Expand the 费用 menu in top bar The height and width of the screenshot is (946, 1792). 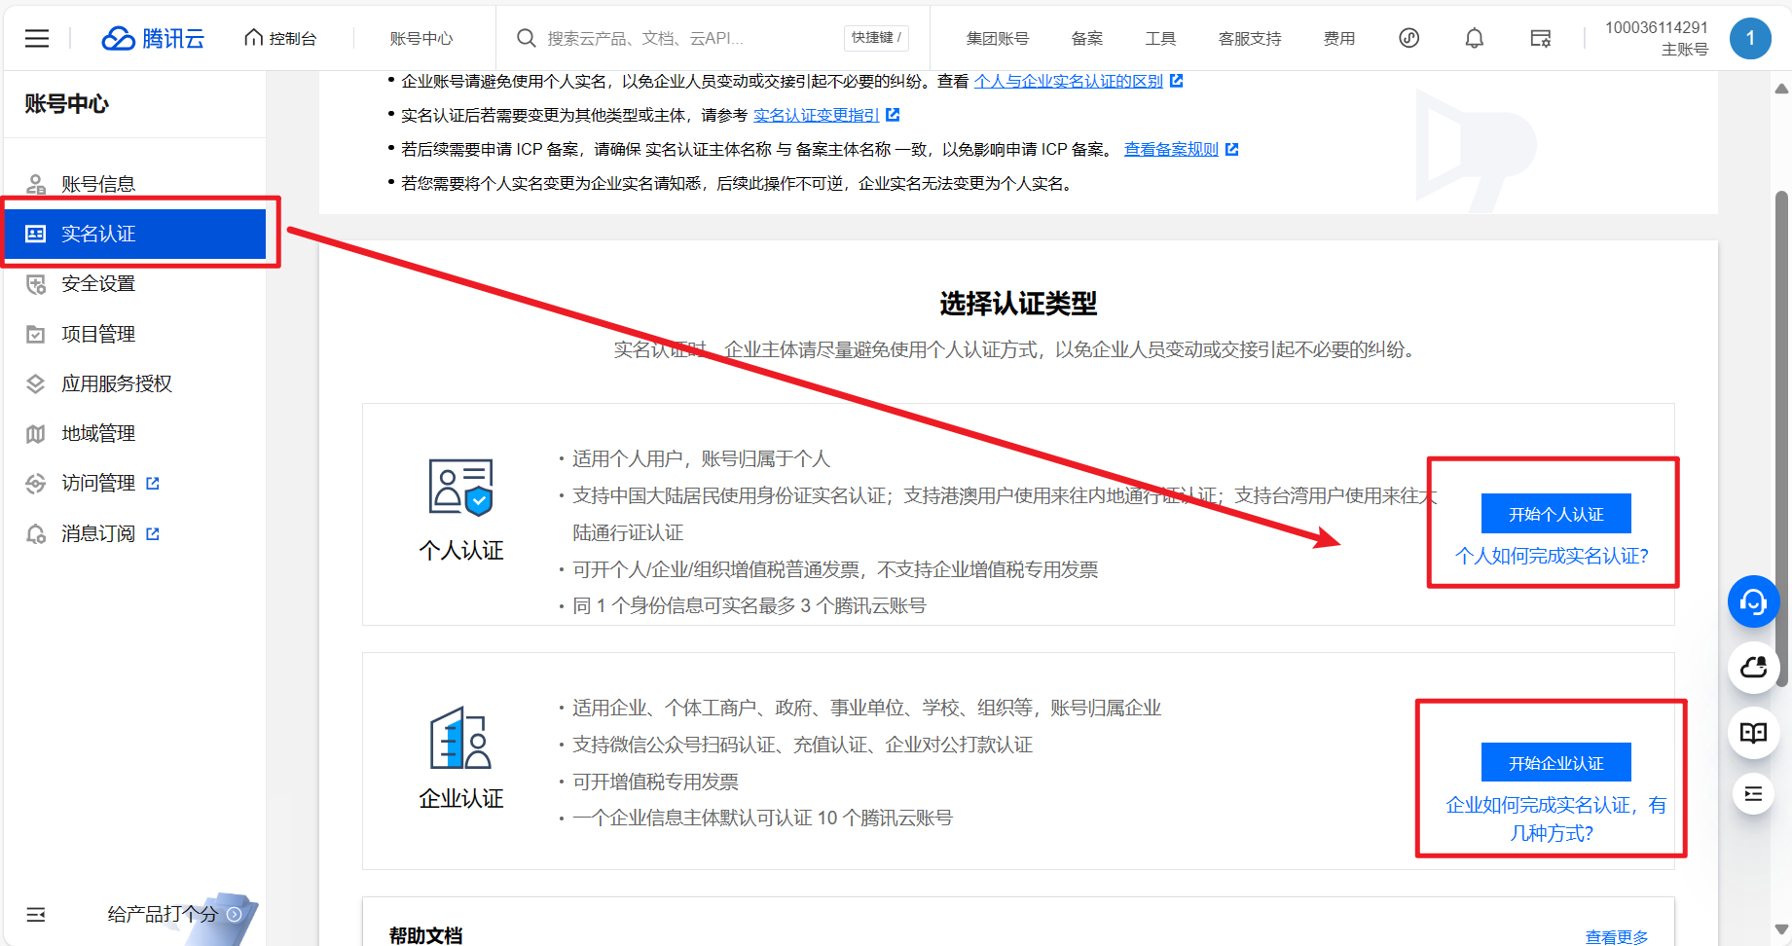1338,38
